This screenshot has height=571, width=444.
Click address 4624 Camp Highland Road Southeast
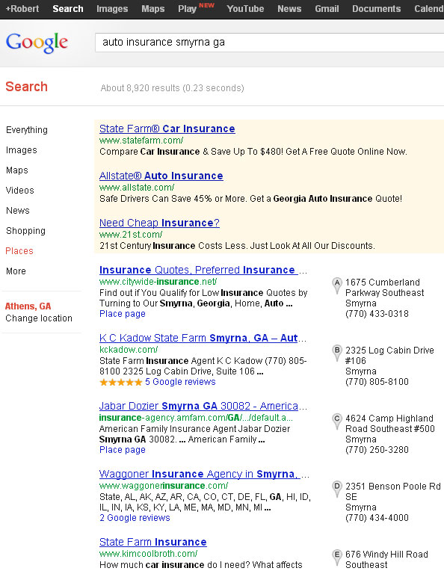pyautogui.click(x=390, y=424)
